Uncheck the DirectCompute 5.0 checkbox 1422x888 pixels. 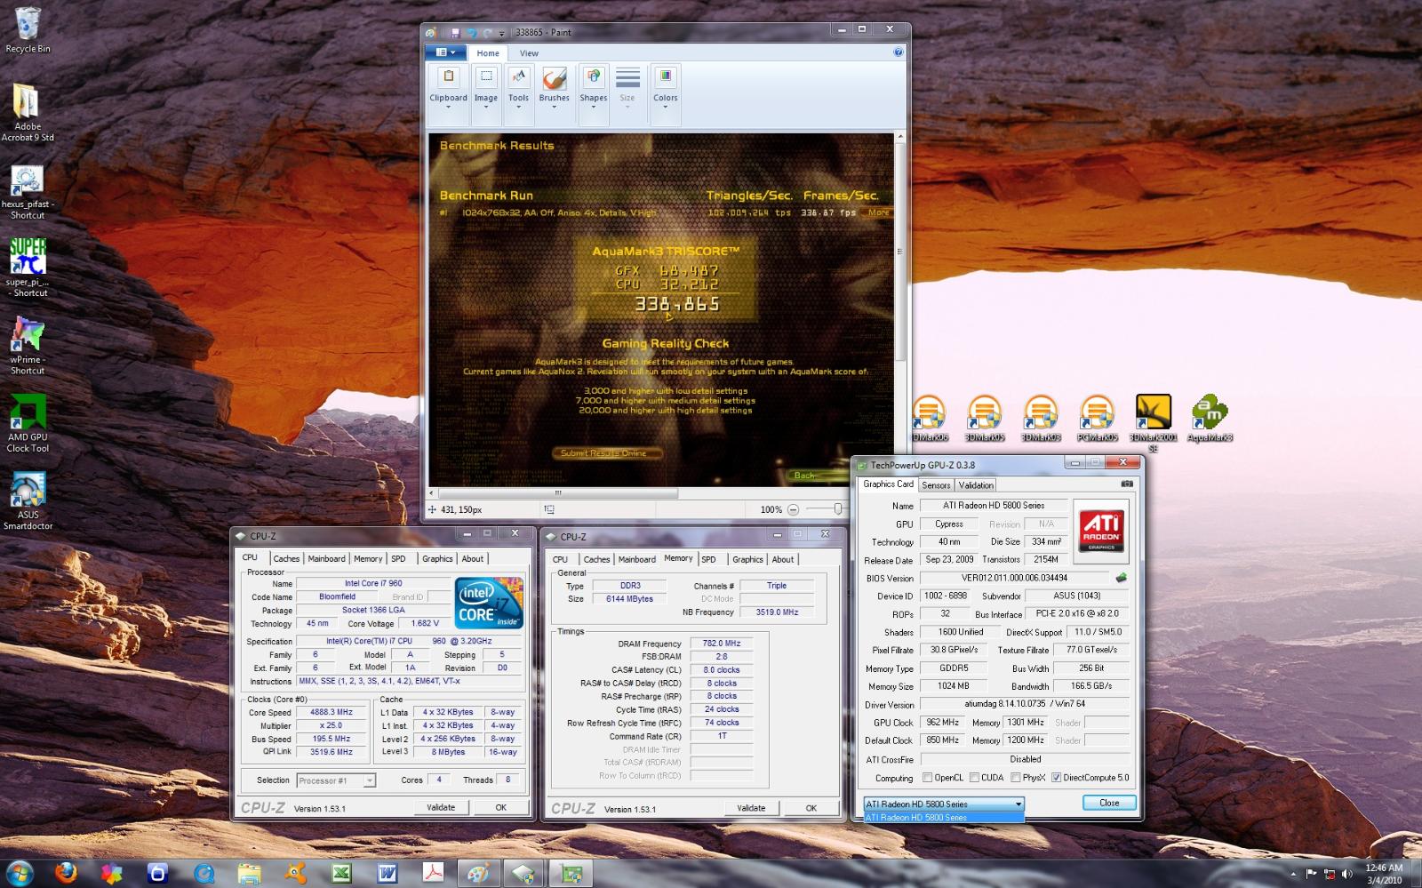tap(1056, 778)
